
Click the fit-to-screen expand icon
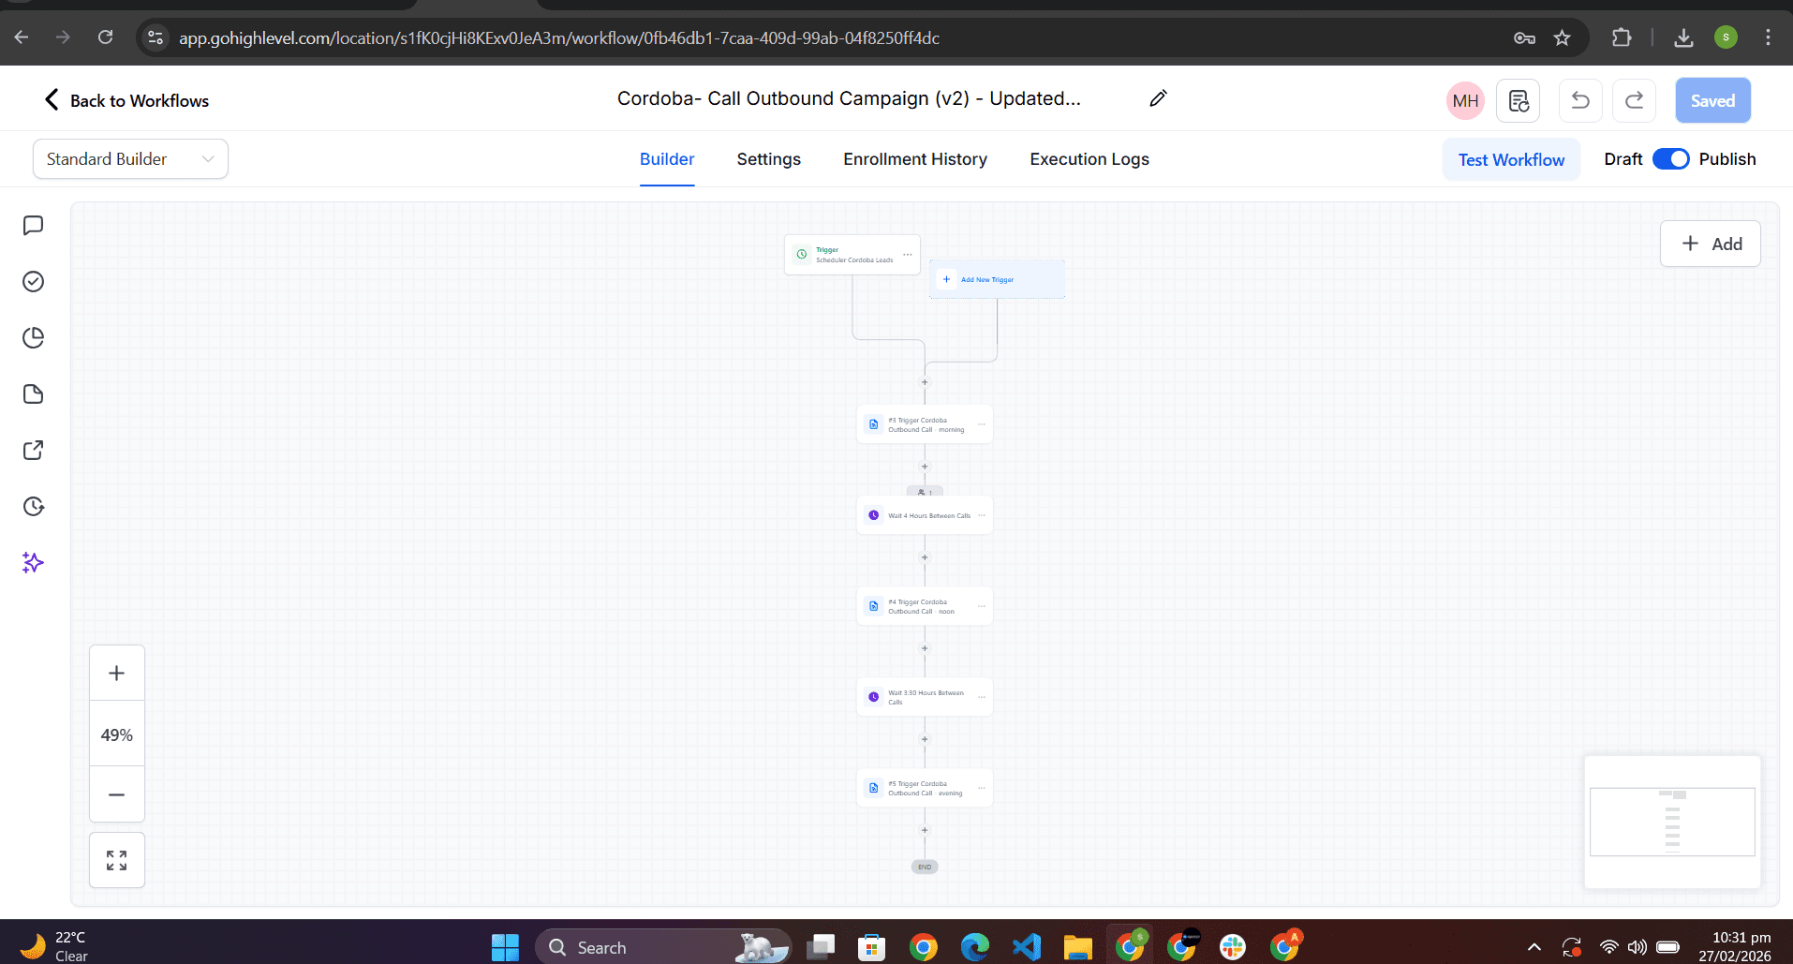tap(117, 860)
